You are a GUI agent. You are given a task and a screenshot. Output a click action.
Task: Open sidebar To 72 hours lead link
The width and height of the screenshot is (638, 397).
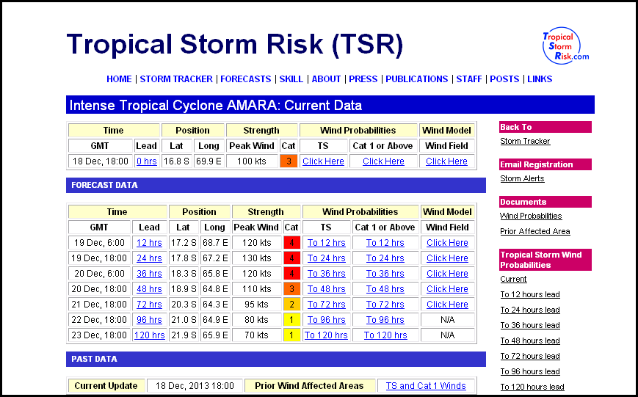tap(530, 357)
